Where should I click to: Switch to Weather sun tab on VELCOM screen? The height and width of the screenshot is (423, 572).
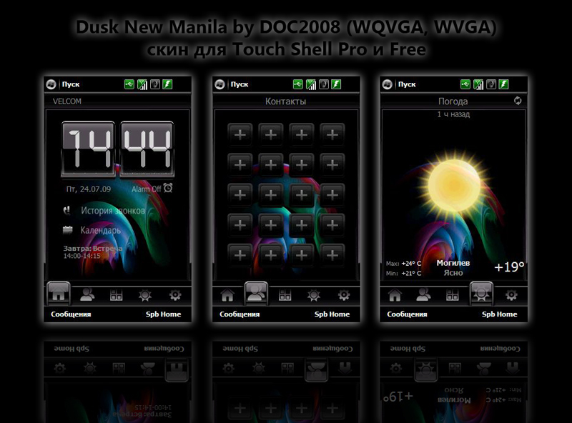(x=145, y=295)
